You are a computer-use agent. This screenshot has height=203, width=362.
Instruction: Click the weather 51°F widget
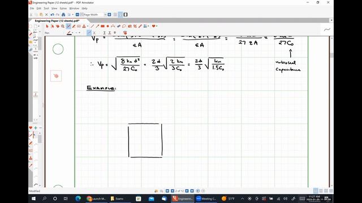(228, 198)
